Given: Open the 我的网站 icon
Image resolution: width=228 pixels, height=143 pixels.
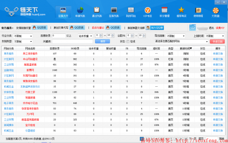Looking at the screenshot, I should pos(131,12).
